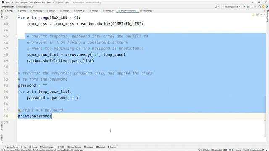Switch to the print.py editor tab

coord(23,11)
